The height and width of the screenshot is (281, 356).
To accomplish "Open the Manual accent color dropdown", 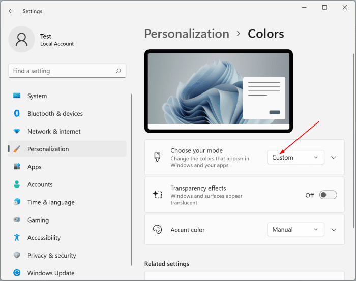I will [295, 229].
